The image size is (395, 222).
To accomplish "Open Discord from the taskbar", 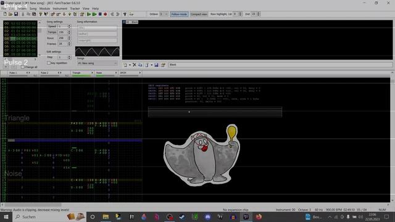I will [207, 216].
